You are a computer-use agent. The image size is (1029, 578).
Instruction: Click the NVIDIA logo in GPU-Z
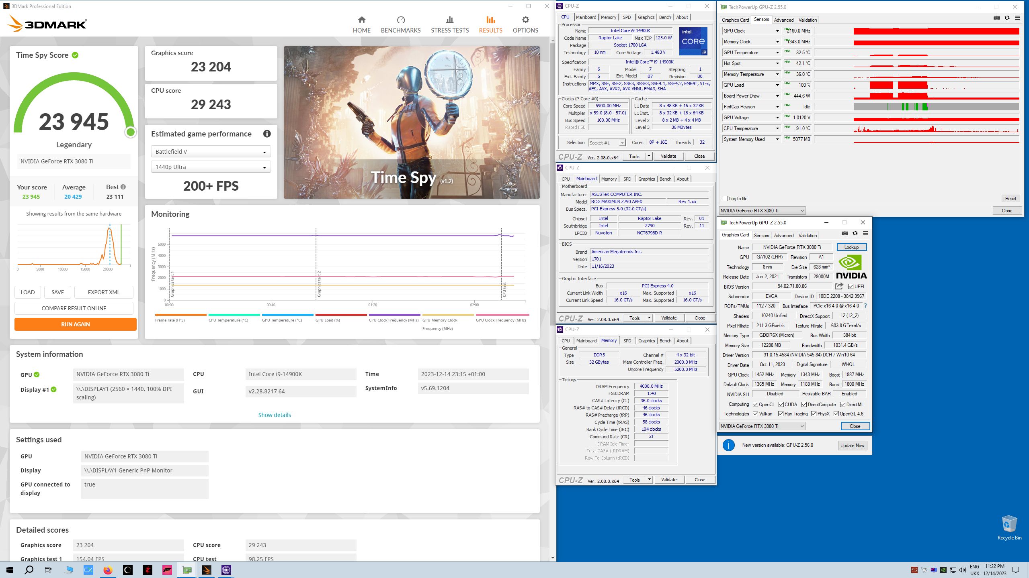[851, 267]
